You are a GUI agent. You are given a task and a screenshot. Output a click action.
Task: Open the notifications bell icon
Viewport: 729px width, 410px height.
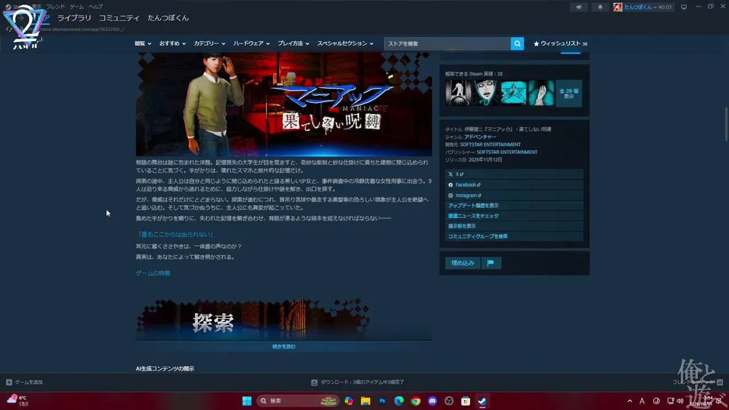[600, 7]
